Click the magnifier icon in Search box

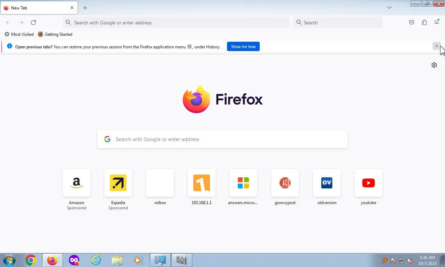pyautogui.click(x=299, y=23)
